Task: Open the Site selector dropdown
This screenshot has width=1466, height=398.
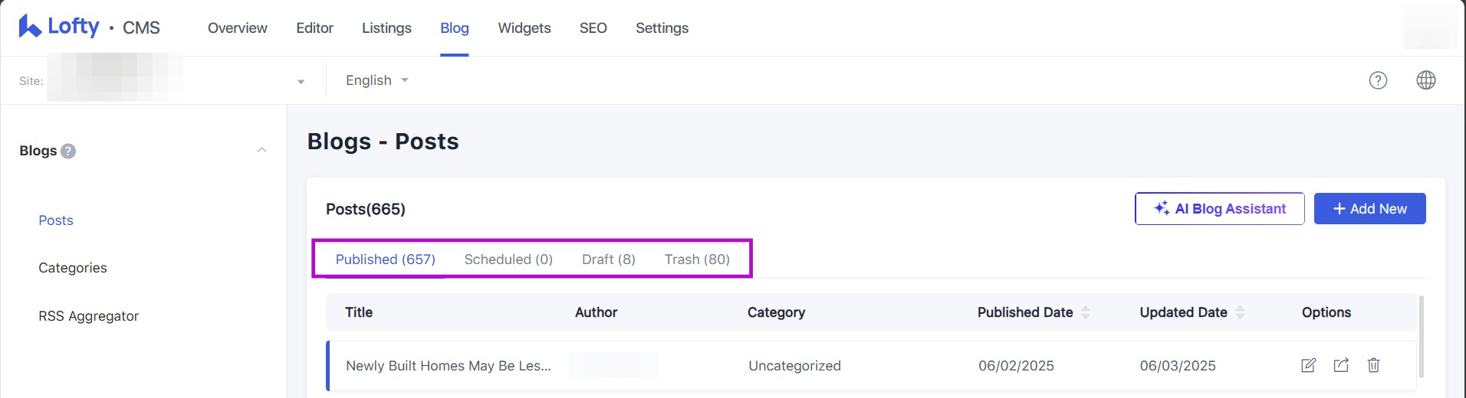Action: coord(301,81)
